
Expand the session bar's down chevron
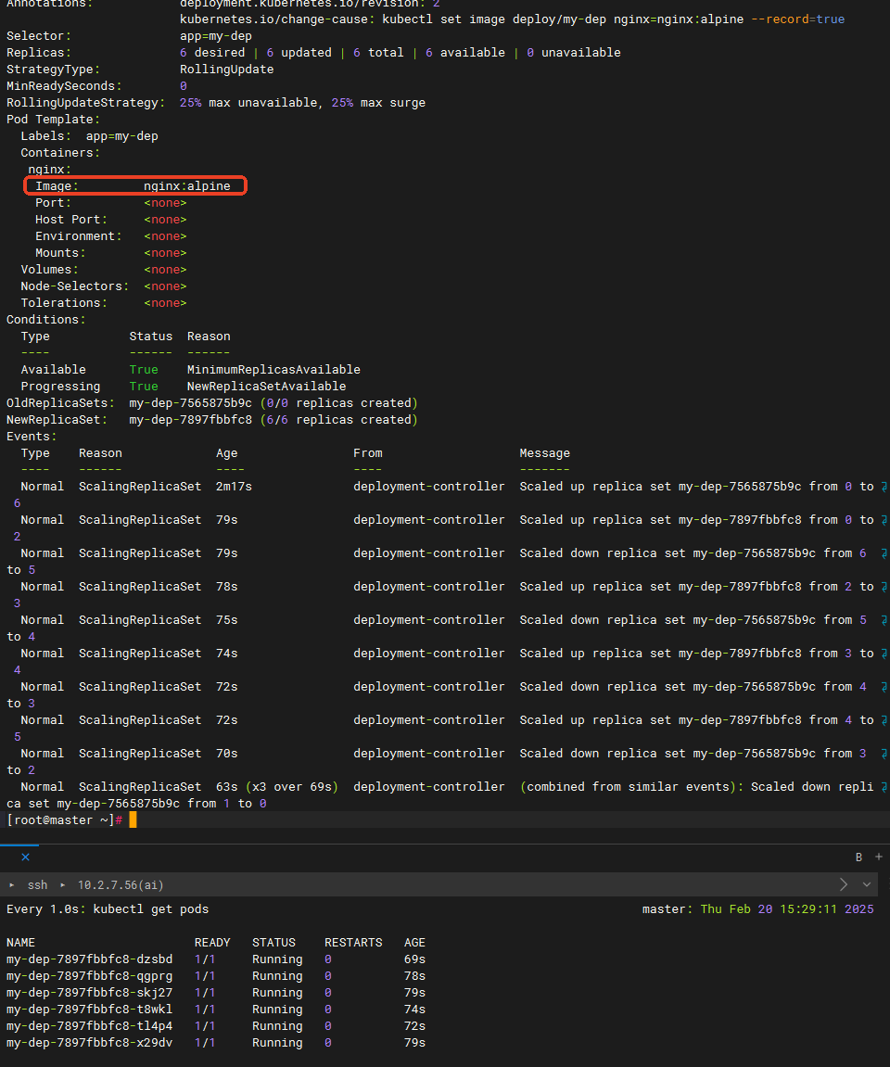point(867,884)
